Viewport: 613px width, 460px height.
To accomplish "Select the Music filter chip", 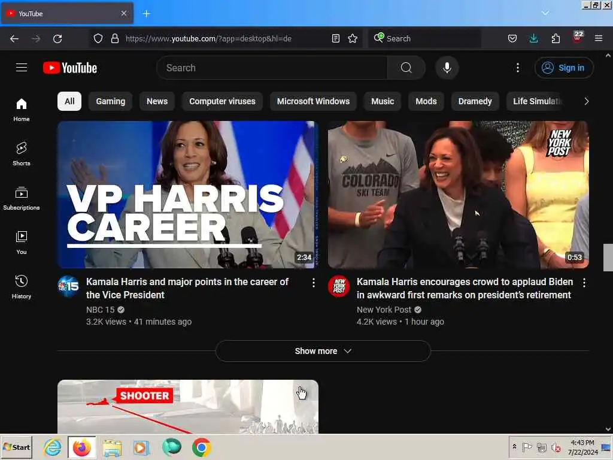I will pos(383,101).
